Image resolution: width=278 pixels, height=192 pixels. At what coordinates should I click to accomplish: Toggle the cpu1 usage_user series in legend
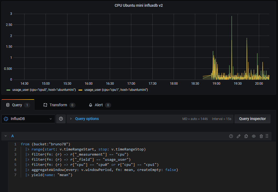point(116,90)
